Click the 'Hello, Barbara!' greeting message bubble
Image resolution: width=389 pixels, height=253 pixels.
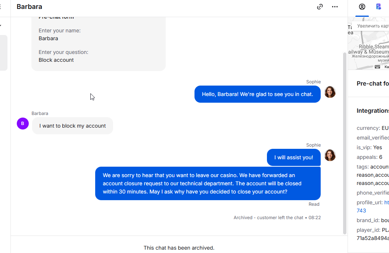pyautogui.click(x=257, y=94)
